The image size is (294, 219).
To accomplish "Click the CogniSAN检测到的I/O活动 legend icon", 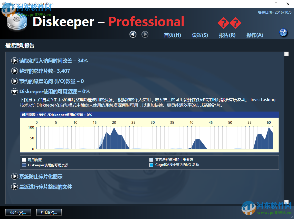I will click(151, 165).
